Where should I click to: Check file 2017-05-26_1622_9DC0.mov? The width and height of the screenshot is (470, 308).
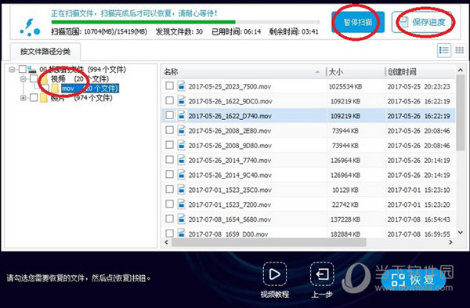pos(169,101)
